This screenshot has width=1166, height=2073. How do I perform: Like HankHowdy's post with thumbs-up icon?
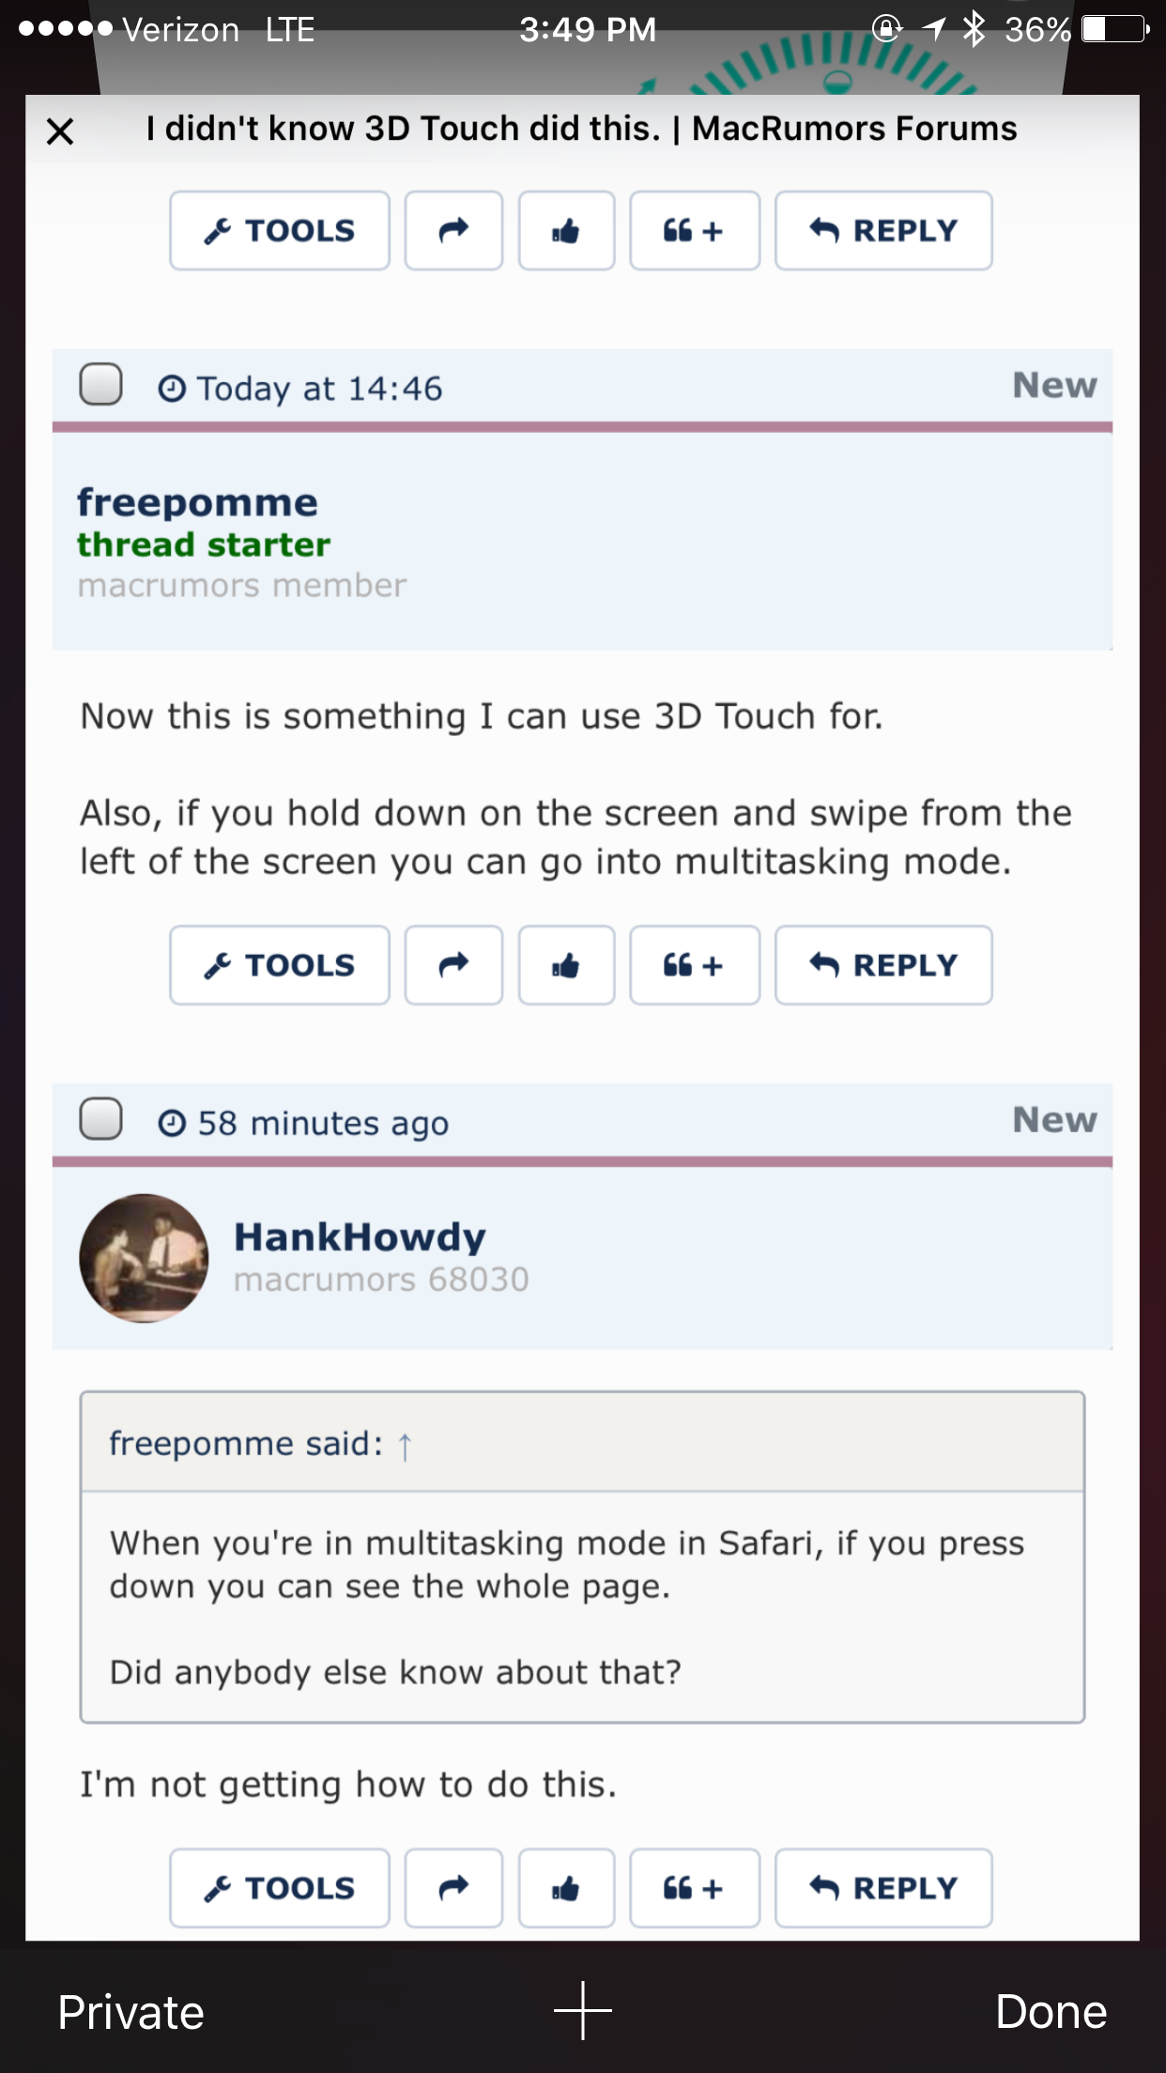pos(566,1888)
